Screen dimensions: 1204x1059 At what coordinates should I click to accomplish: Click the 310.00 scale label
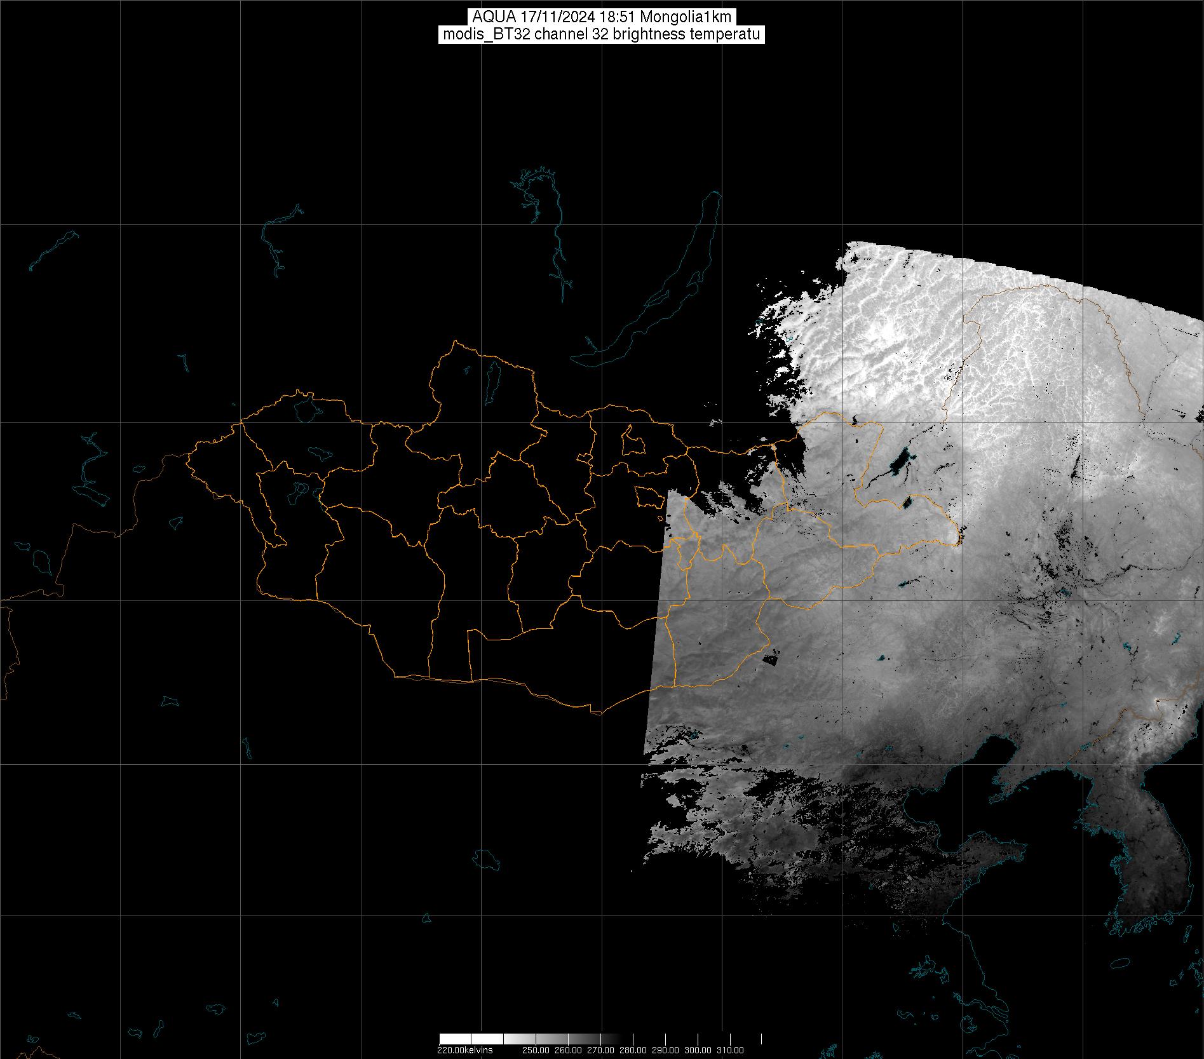731,1050
